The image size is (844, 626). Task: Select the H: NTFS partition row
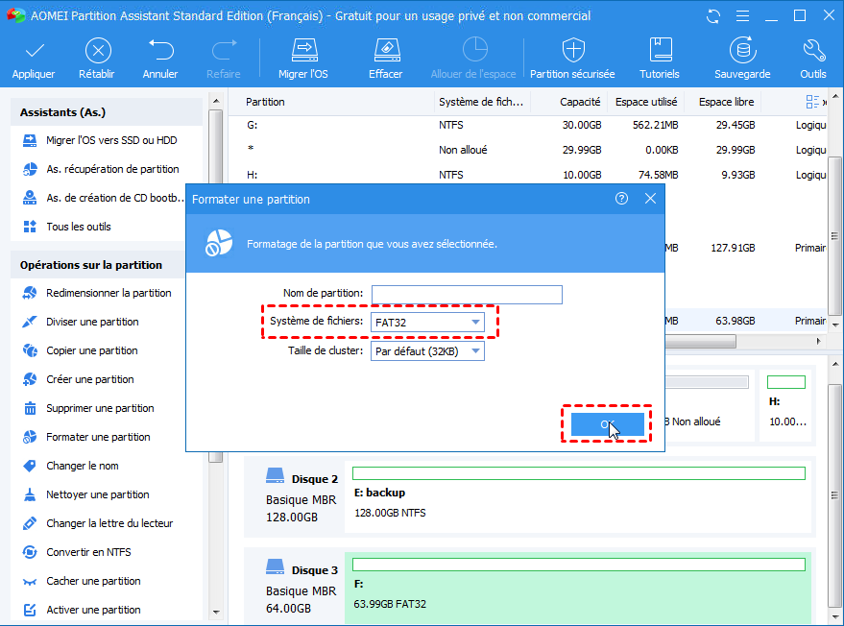coord(527,175)
